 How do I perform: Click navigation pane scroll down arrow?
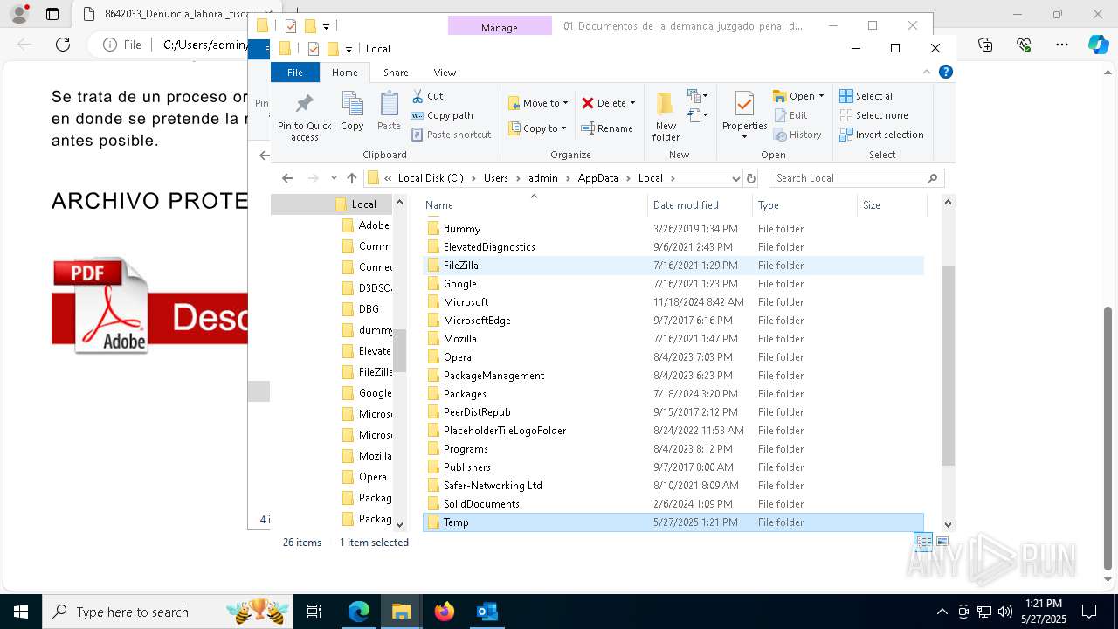pos(400,524)
